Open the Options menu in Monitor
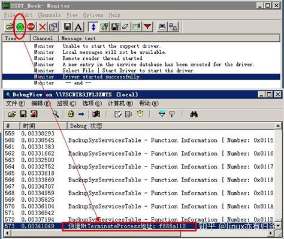 tap(93, 15)
